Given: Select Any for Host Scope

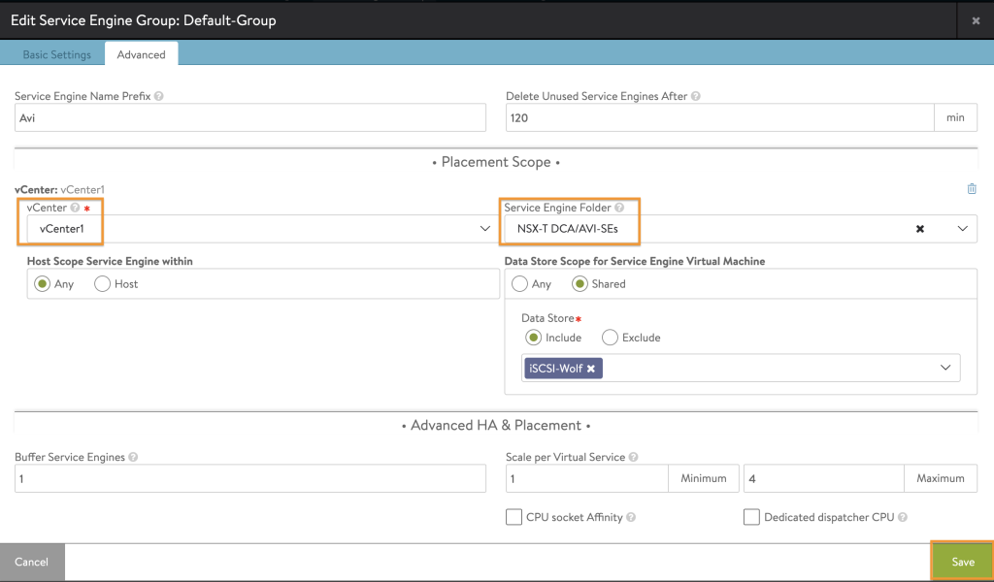Looking at the screenshot, I should pyautogui.click(x=43, y=283).
